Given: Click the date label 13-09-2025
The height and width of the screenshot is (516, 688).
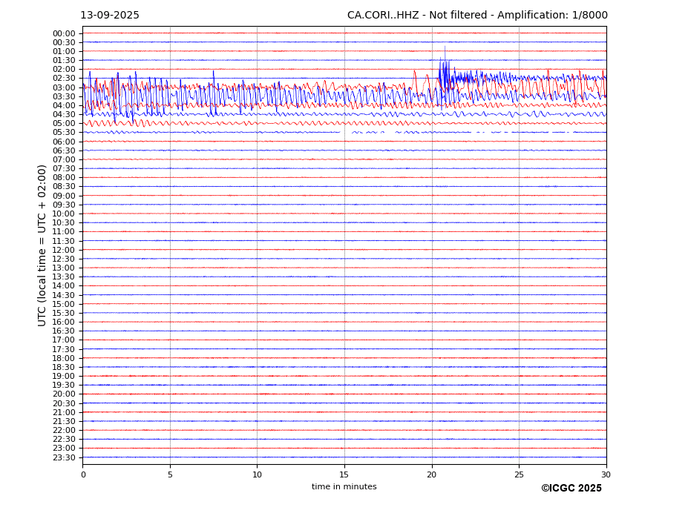Looking at the screenshot, I should pyautogui.click(x=110, y=16).
